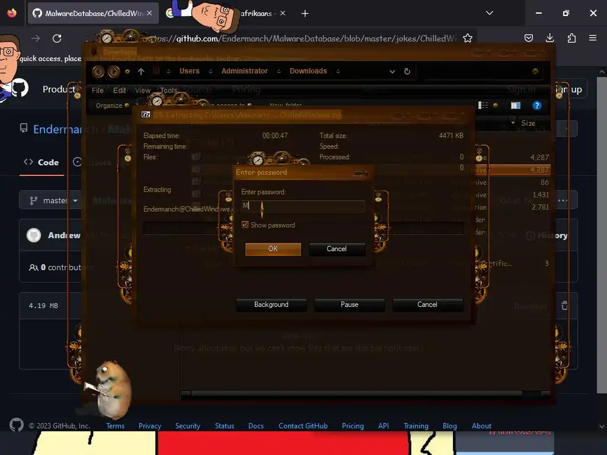The width and height of the screenshot is (607, 455).
Task: Open the Firefox application hamburger menu
Action: (x=593, y=38)
